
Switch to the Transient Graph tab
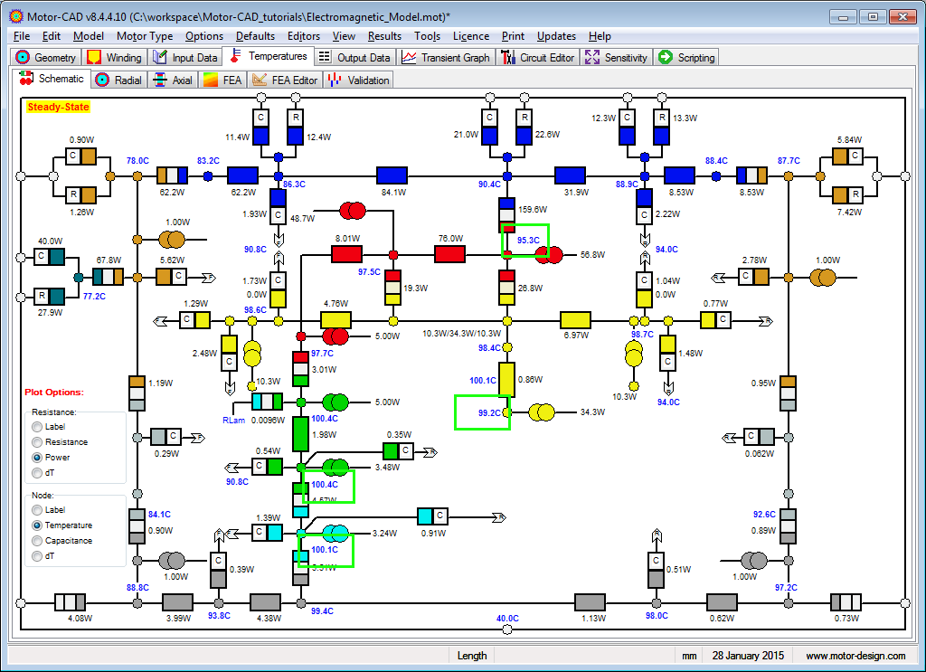coord(446,58)
